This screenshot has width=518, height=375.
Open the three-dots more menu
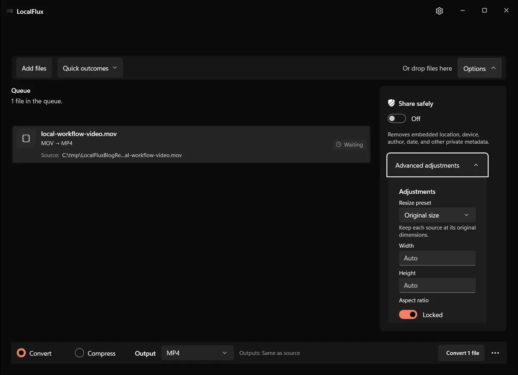(x=495, y=353)
